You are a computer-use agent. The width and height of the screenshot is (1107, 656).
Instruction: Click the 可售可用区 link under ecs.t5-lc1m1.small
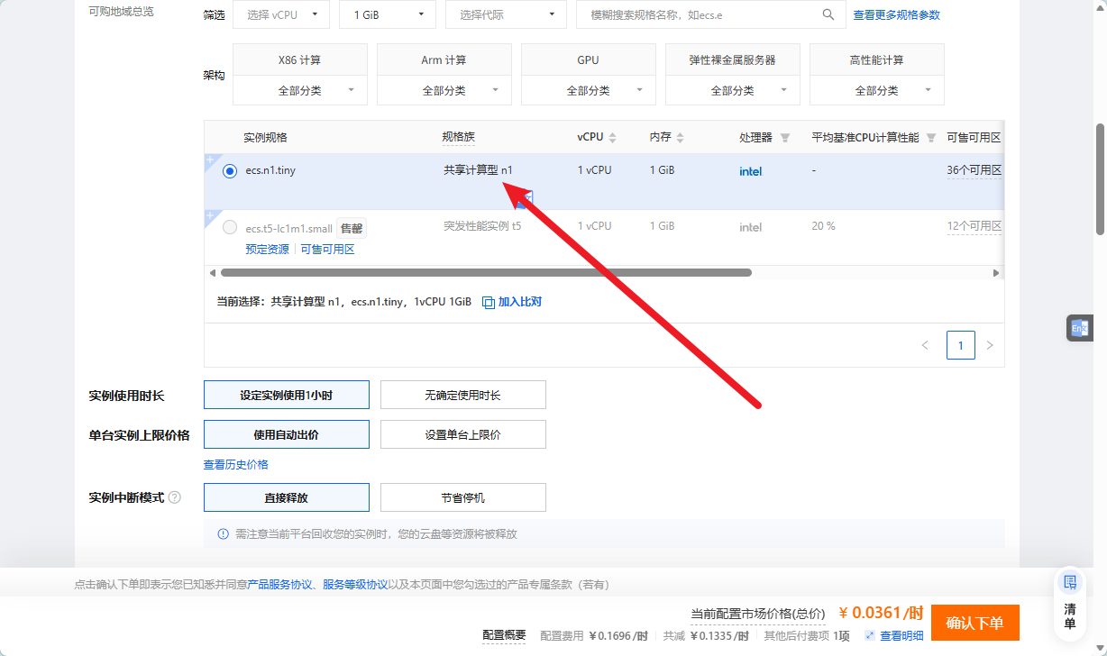click(327, 249)
